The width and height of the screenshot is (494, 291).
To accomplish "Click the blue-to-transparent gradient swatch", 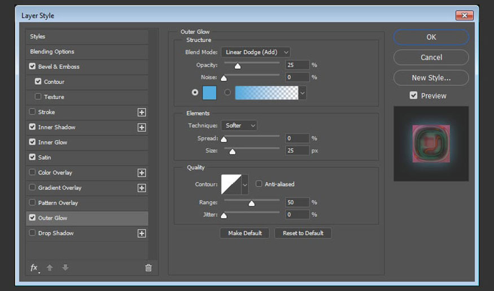I will (266, 93).
